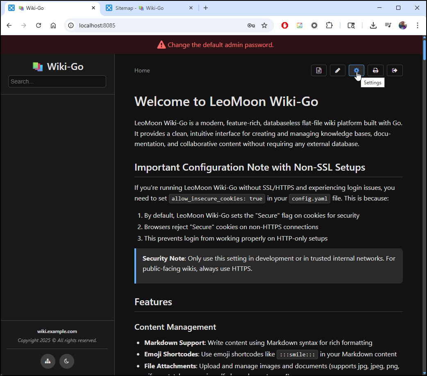Viewport: 427px width, 376px height.
Task: Click the 'Emoji Shortcodes' bullet label
Action: click(171, 354)
